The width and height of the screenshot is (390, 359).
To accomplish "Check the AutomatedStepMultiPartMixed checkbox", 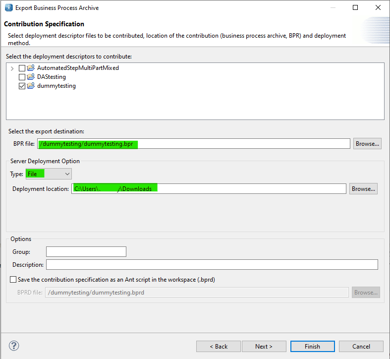I will (22, 68).
